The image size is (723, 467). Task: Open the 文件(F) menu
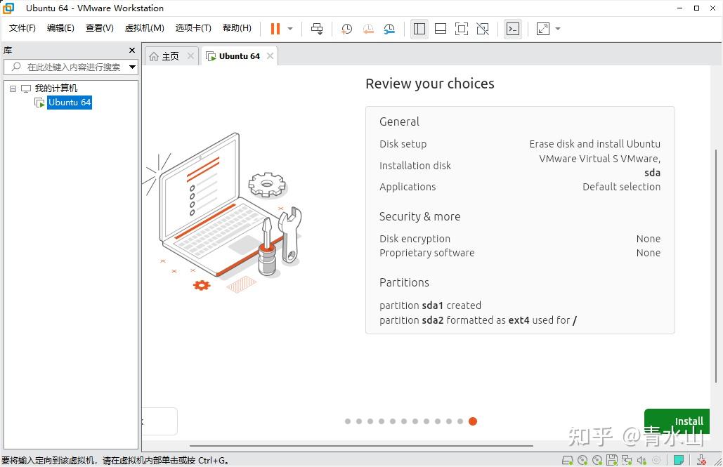[22, 28]
